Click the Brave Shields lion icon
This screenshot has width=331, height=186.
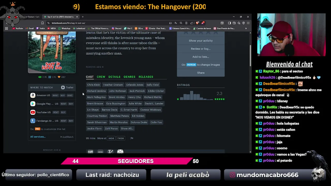[x=198, y=23]
